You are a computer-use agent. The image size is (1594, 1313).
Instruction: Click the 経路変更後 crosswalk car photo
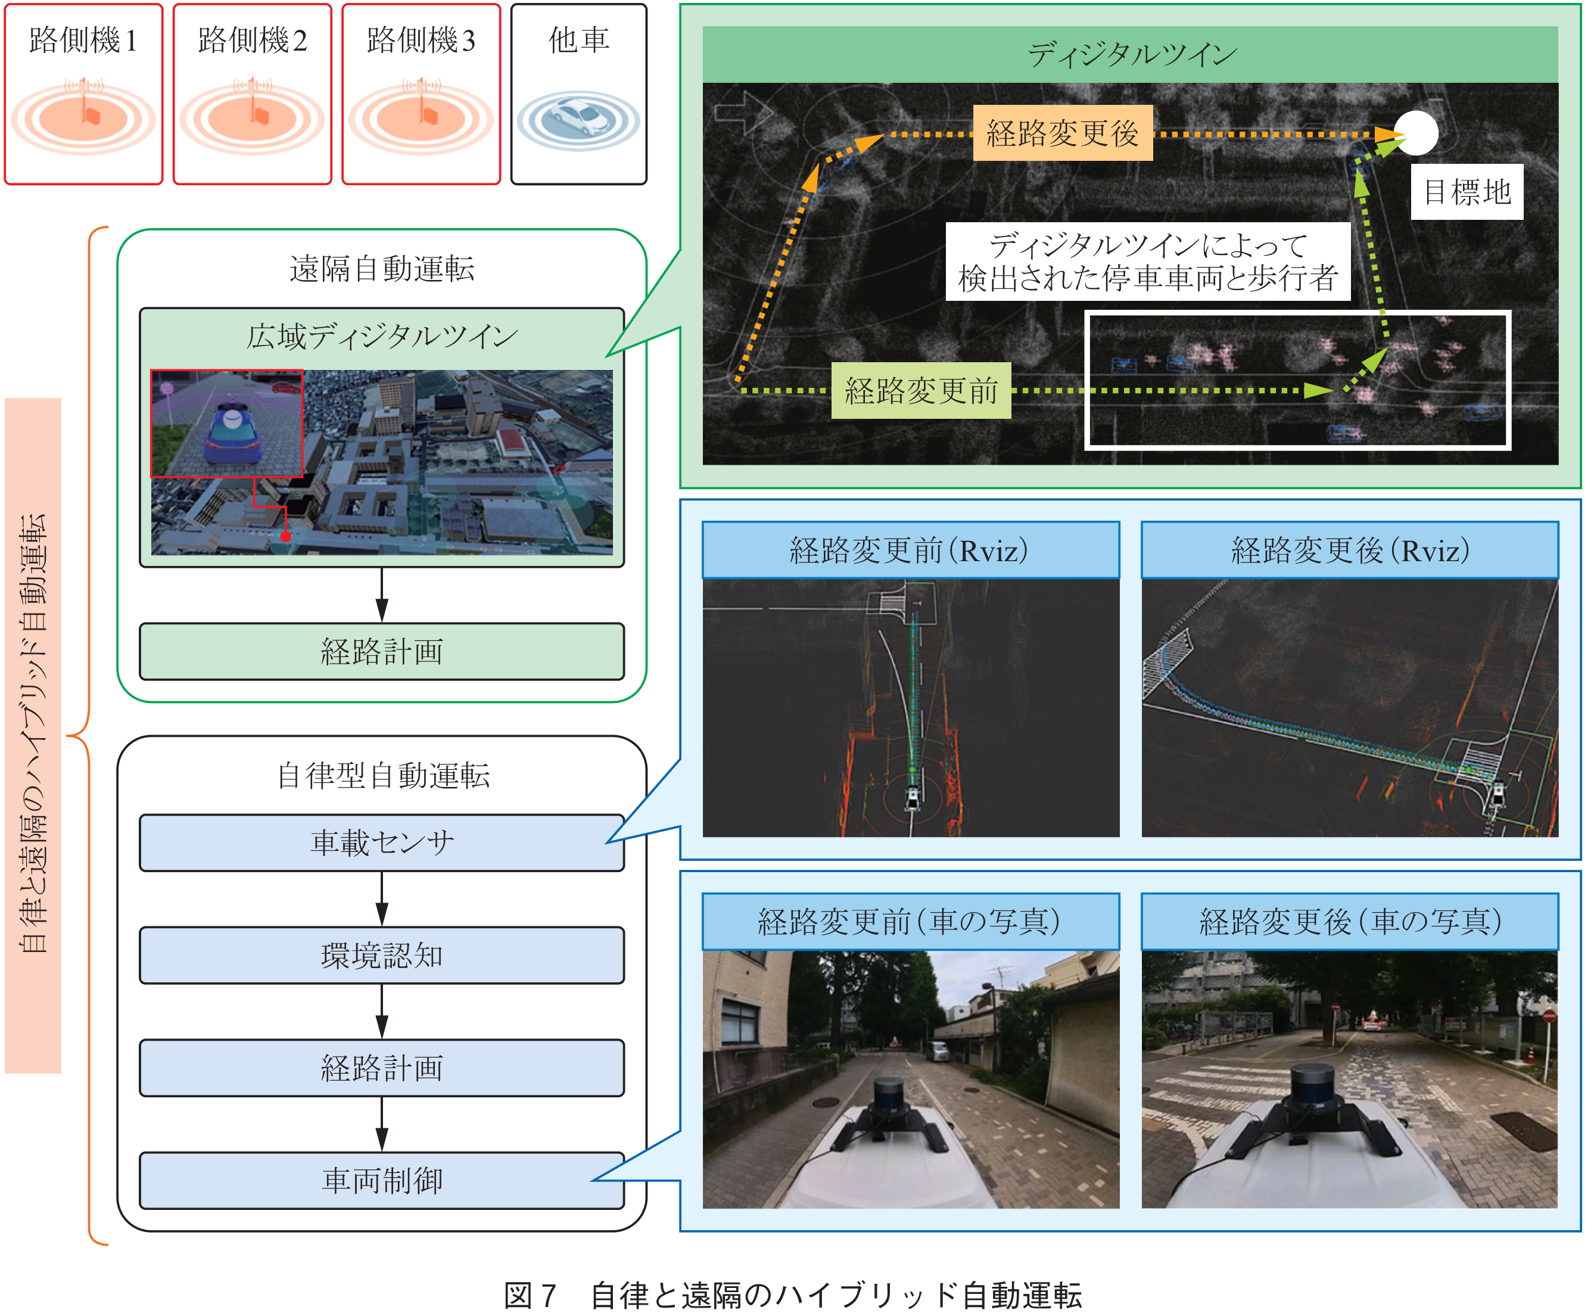[x=1350, y=1079]
